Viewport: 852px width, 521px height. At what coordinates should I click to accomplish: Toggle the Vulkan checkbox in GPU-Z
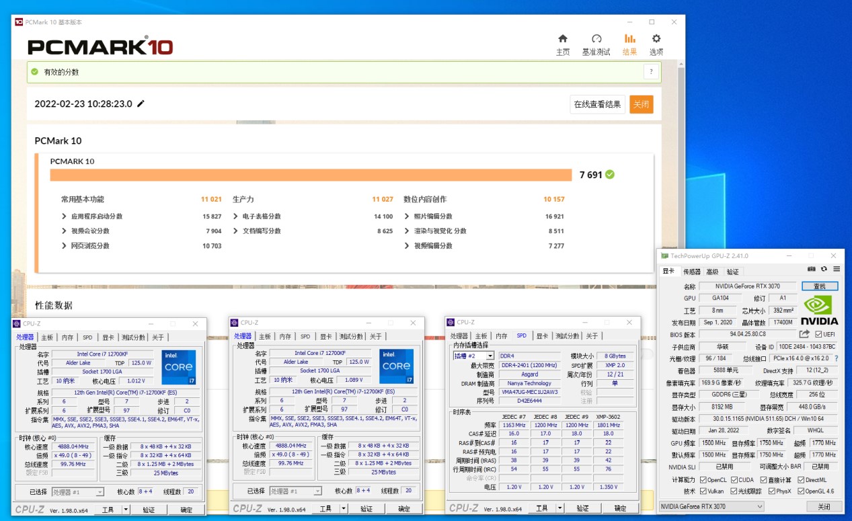pos(703,491)
